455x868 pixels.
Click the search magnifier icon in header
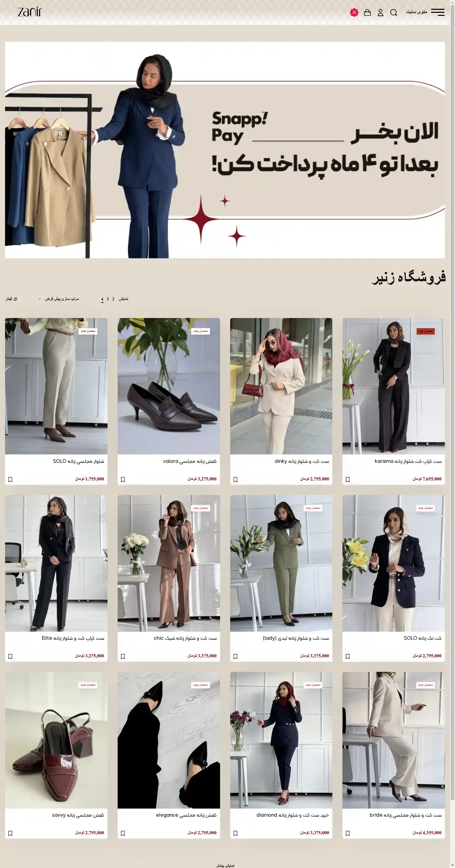(393, 12)
